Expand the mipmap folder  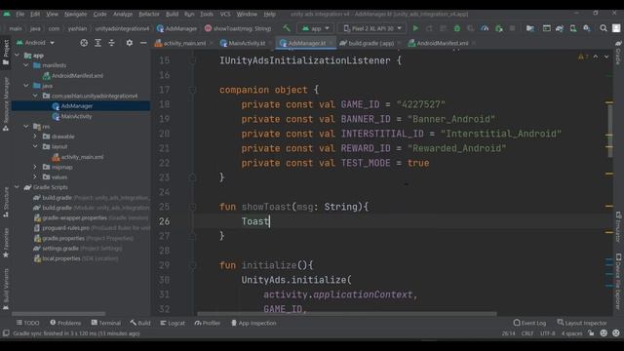point(35,167)
